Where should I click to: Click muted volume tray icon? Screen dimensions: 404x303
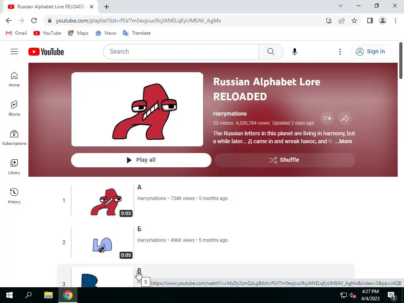click(353, 295)
